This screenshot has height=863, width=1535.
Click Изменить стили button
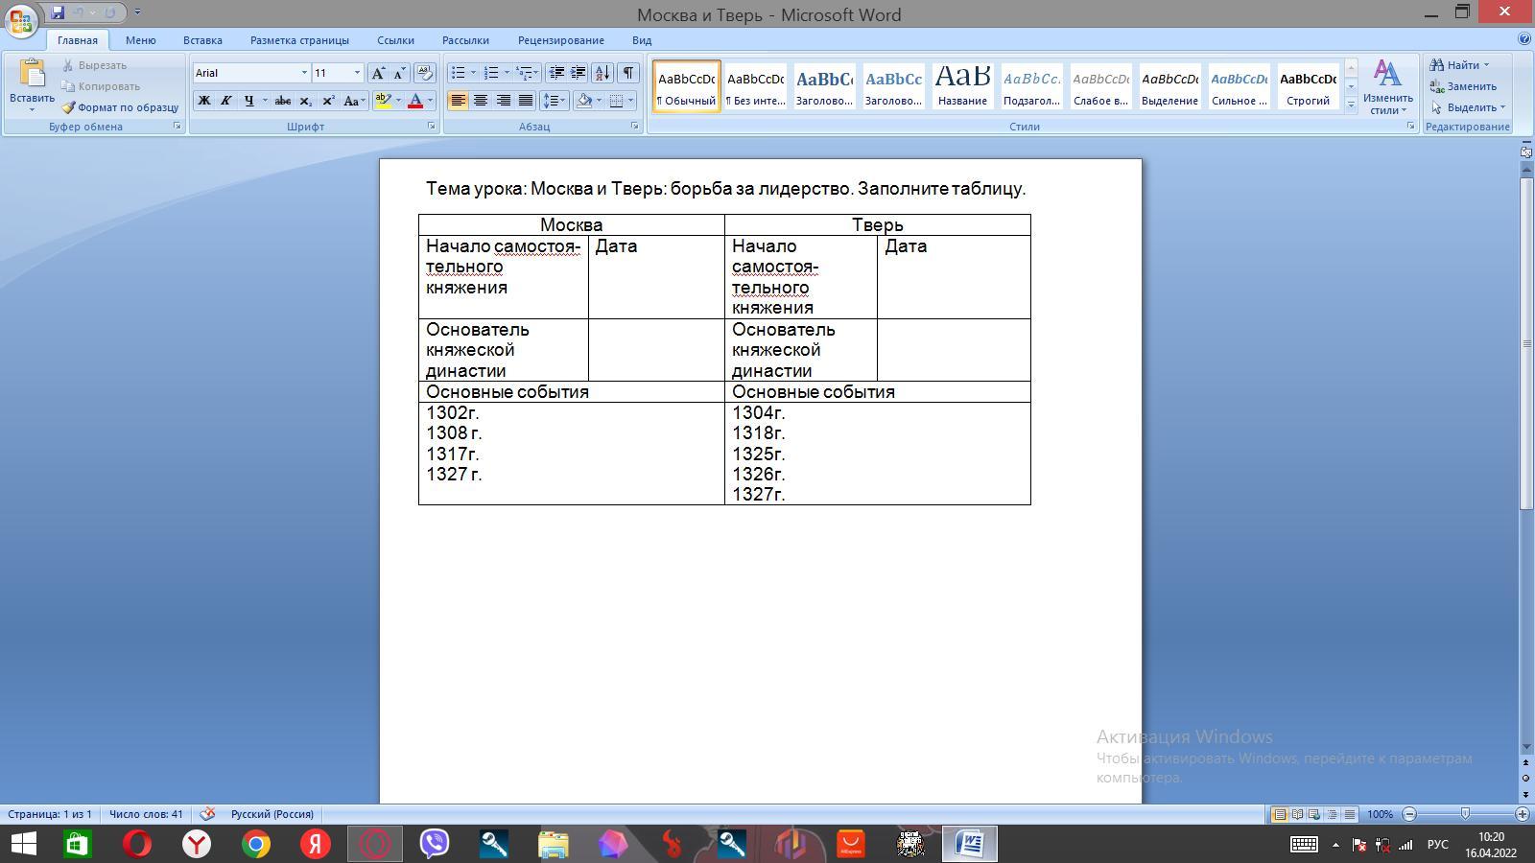1387,87
